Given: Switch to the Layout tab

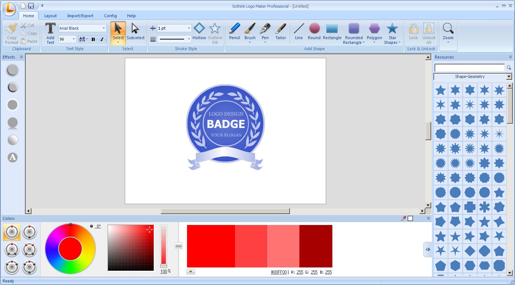Looking at the screenshot, I should (51, 16).
